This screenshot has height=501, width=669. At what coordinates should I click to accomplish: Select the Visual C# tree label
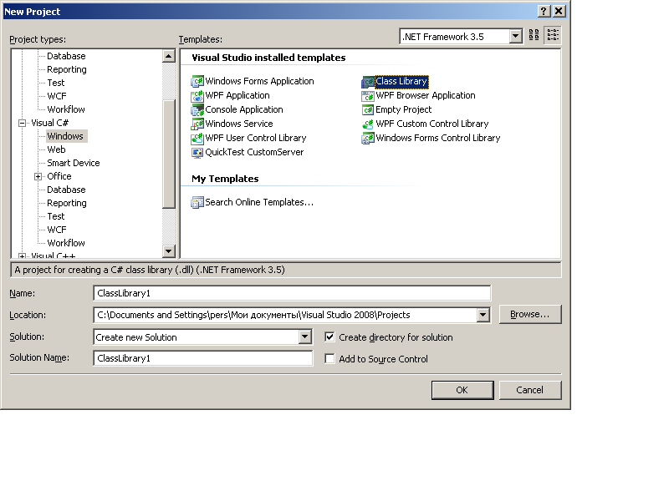[x=49, y=123]
